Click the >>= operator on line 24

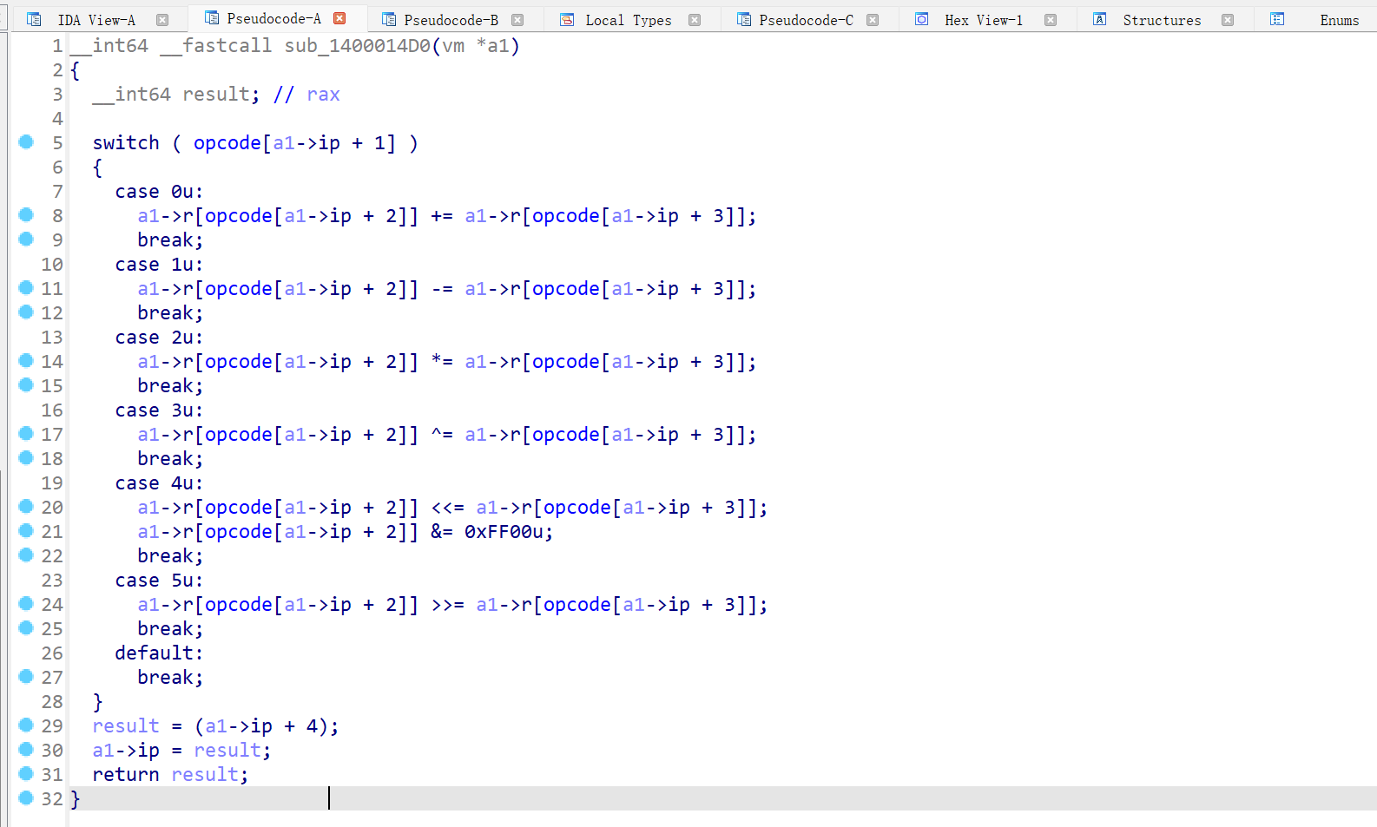pos(448,604)
